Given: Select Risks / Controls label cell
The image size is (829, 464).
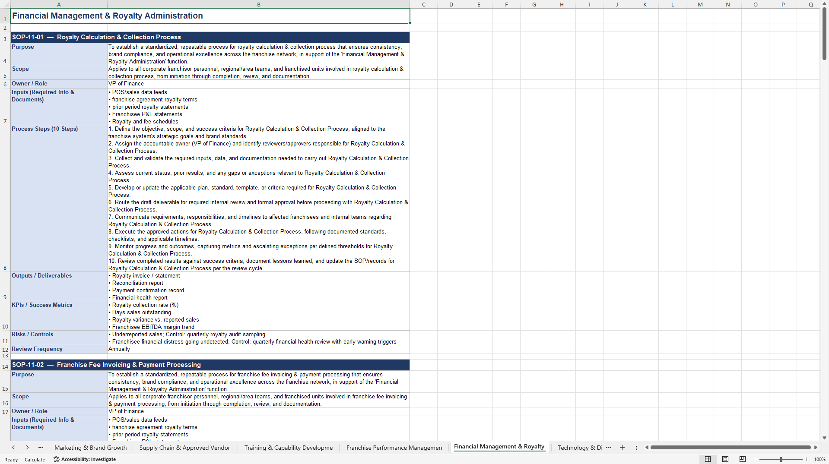Looking at the screenshot, I should 59,338.
